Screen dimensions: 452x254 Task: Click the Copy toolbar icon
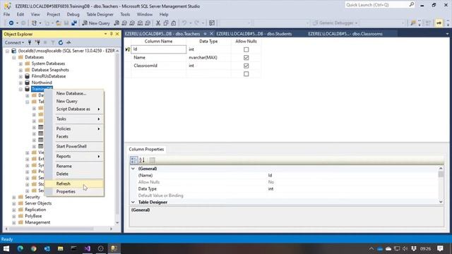pyautogui.click(x=166, y=23)
